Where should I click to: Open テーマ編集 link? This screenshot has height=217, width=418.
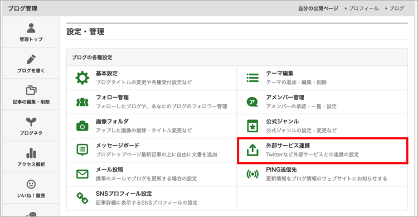click(280, 74)
